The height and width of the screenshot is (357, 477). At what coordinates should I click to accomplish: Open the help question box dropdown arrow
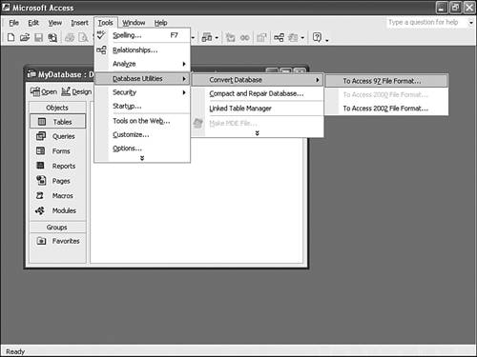point(471,23)
